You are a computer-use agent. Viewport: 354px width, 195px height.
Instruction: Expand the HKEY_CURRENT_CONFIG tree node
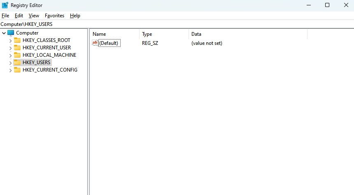tap(10, 70)
